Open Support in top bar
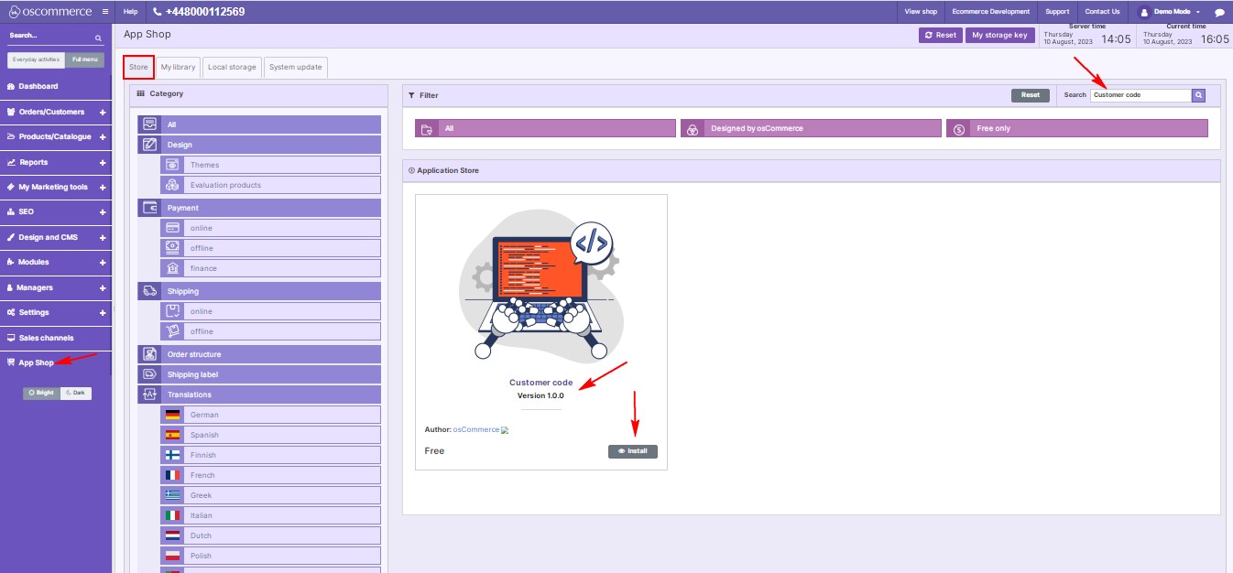 (x=1057, y=12)
